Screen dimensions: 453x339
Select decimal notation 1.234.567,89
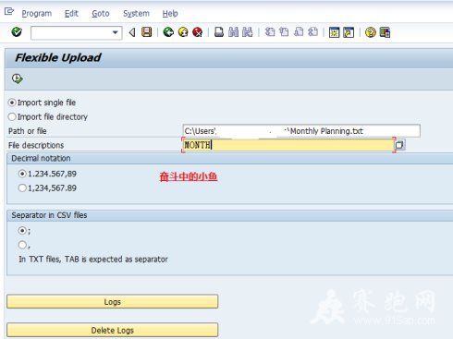pyautogui.click(x=22, y=174)
